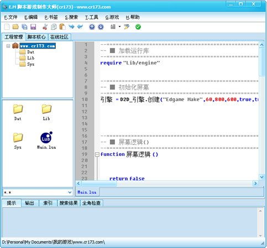Switch to the 脚本核心 tab

click(36, 37)
